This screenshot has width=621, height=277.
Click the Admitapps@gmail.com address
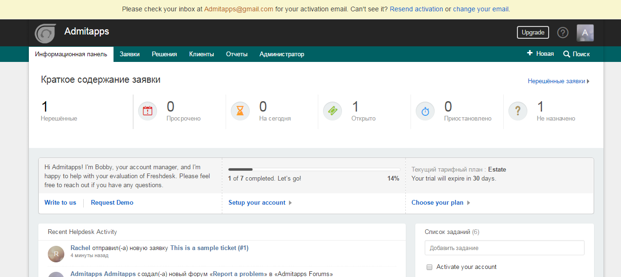coord(239,9)
